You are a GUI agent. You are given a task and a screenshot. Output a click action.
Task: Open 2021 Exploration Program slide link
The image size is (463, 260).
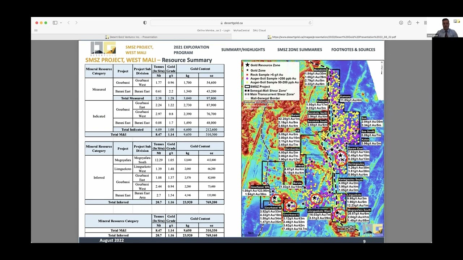coord(191,50)
